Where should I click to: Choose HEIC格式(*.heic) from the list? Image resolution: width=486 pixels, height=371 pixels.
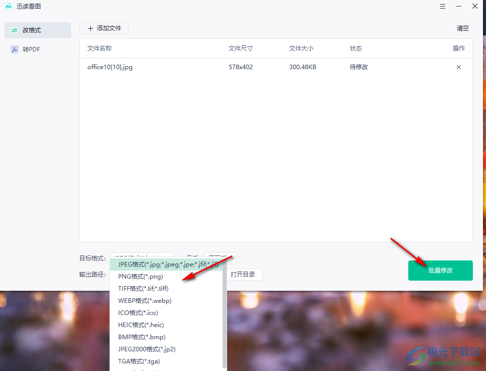[166, 325]
